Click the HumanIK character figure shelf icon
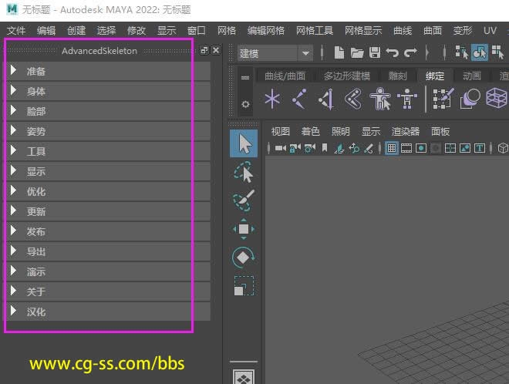The image size is (509, 384). [379, 99]
